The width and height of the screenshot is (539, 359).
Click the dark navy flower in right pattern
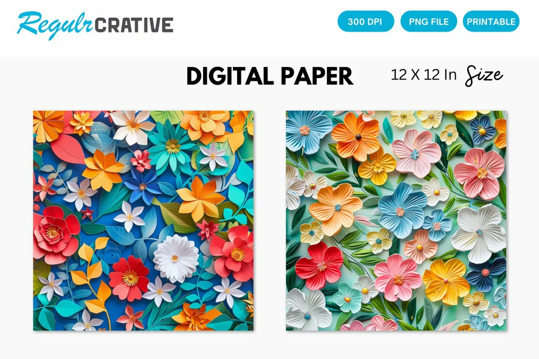click(486, 274)
